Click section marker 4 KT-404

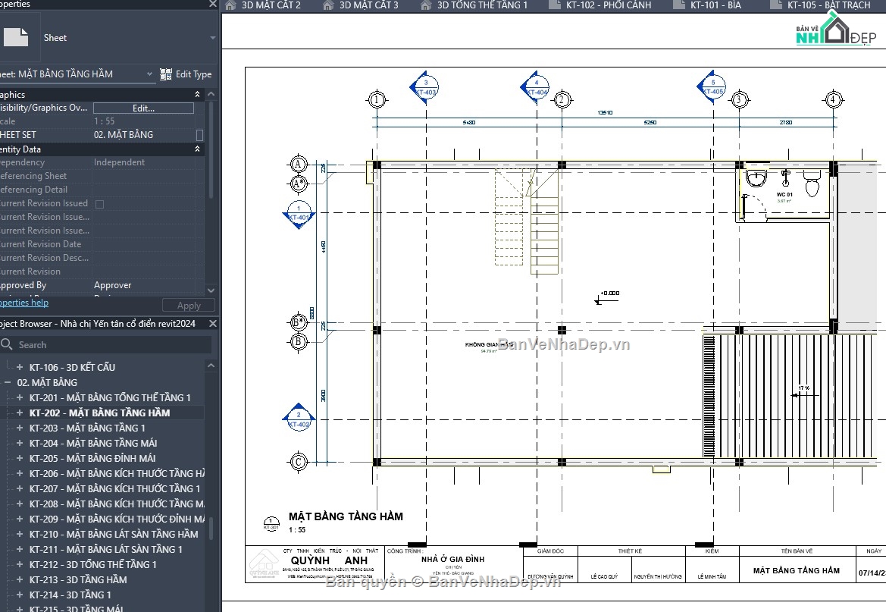pyautogui.click(x=535, y=88)
